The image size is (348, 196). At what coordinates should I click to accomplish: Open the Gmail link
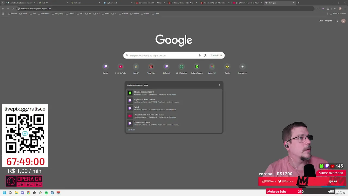click(321, 21)
